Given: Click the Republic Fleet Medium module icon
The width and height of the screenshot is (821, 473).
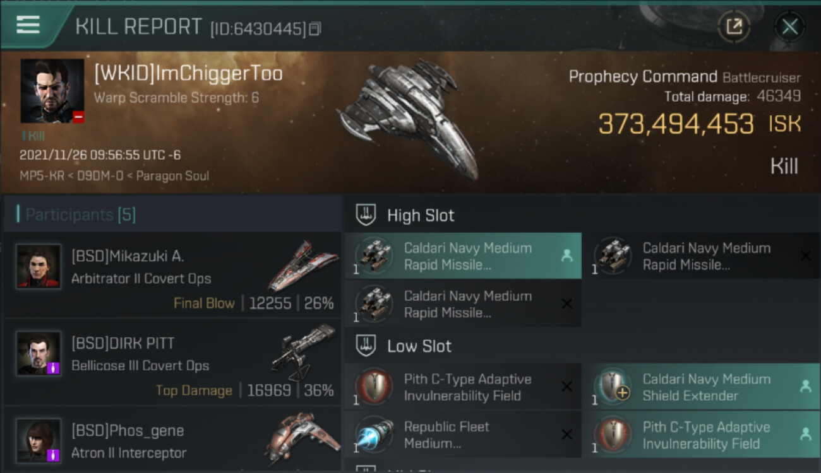Looking at the screenshot, I should (x=374, y=435).
